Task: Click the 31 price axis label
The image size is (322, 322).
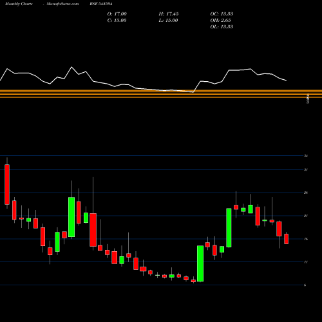Action: coord(306,170)
